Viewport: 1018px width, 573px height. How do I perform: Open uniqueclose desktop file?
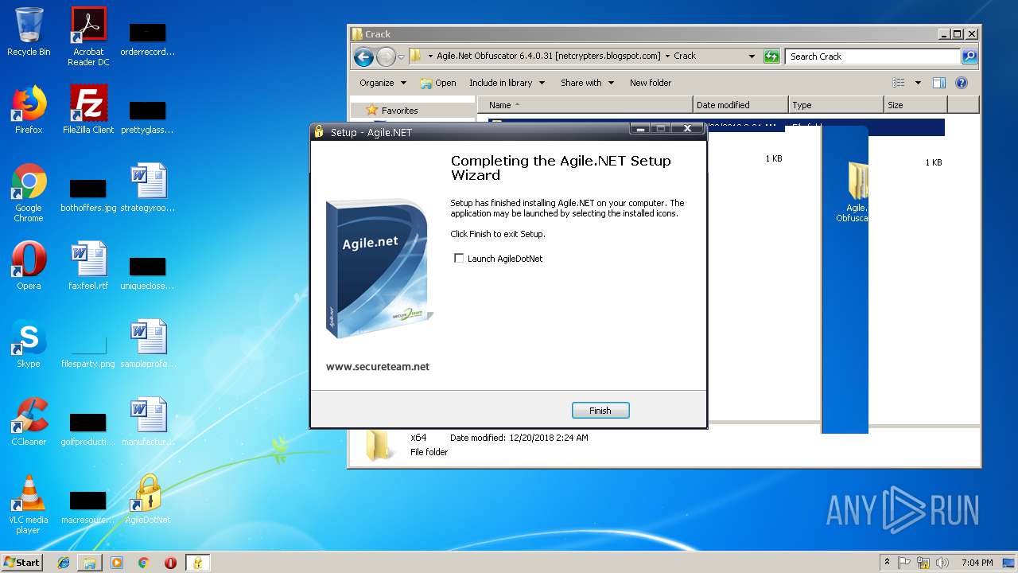point(148,272)
